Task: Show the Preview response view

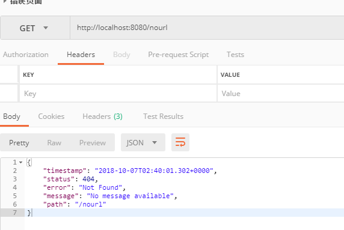Action: (93, 143)
